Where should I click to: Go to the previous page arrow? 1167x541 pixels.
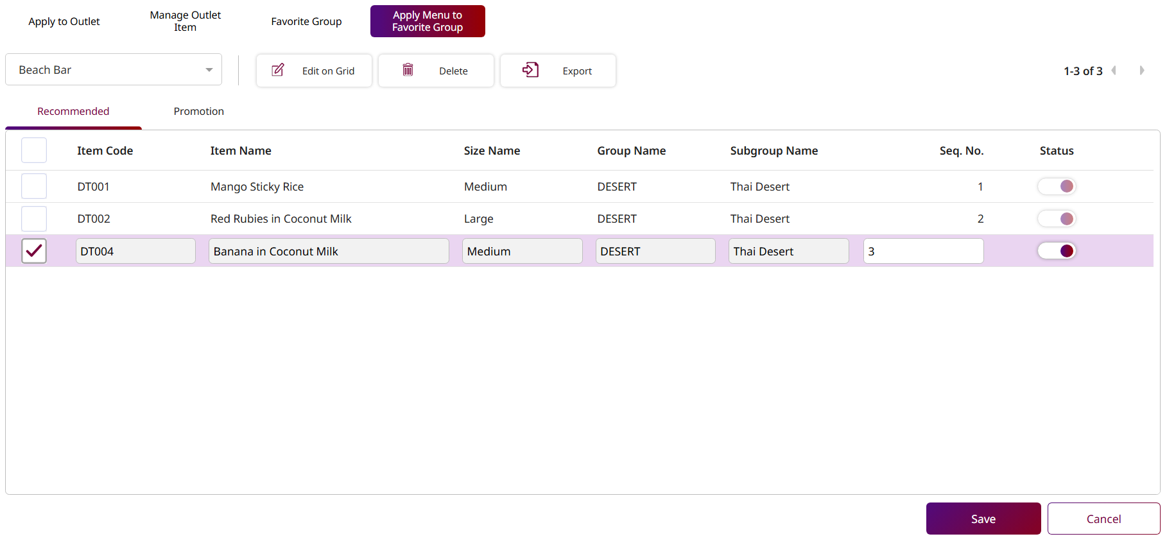pos(1114,71)
